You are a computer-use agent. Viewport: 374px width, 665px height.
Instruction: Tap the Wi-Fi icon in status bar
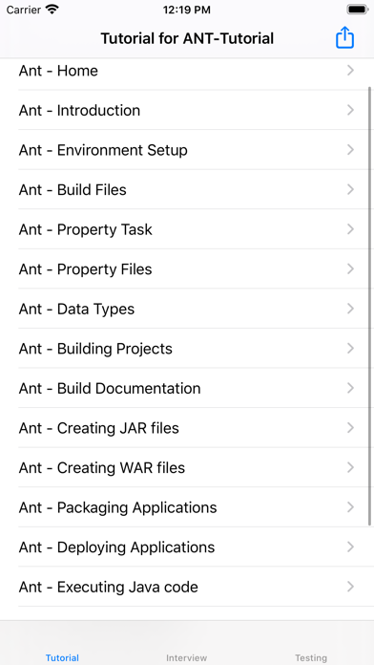click(52, 10)
